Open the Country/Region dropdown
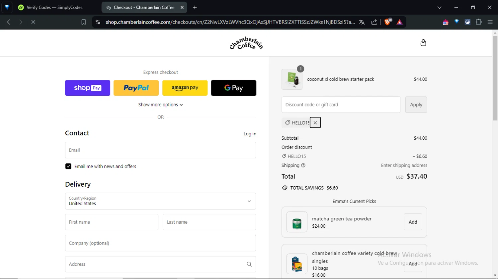 [160, 201]
